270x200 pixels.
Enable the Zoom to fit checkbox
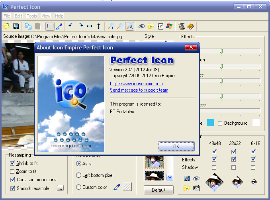pos(12,171)
